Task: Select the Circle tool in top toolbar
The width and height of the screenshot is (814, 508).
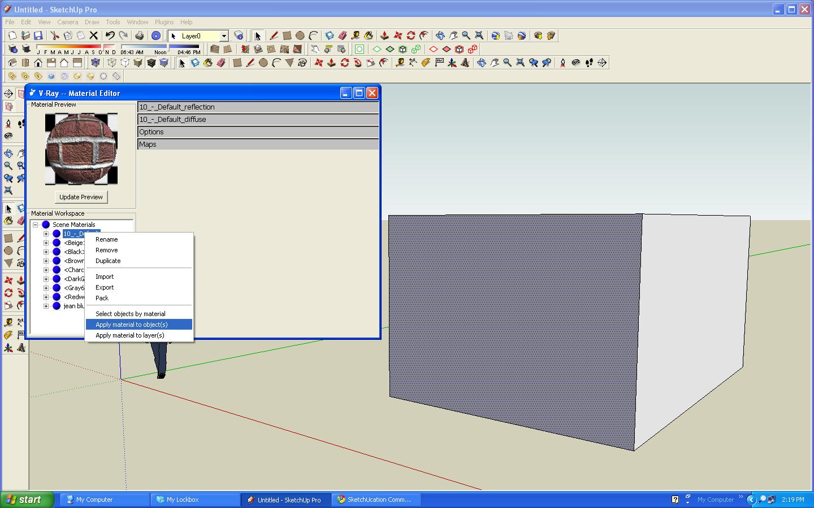Action: pyautogui.click(x=300, y=36)
